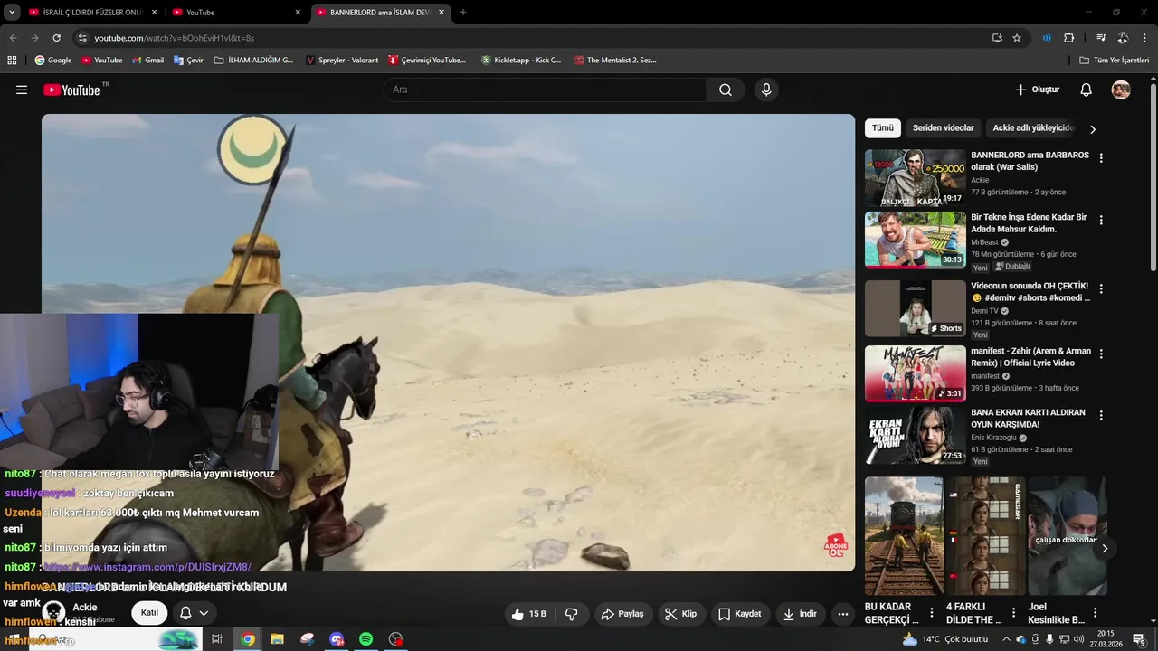The image size is (1158, 651).
Task: Create a clip with Klip
Action: point(680,614)
